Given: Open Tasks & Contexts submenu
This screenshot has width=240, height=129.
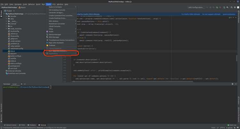Looking at the screenshot, I should pos(61,7).
